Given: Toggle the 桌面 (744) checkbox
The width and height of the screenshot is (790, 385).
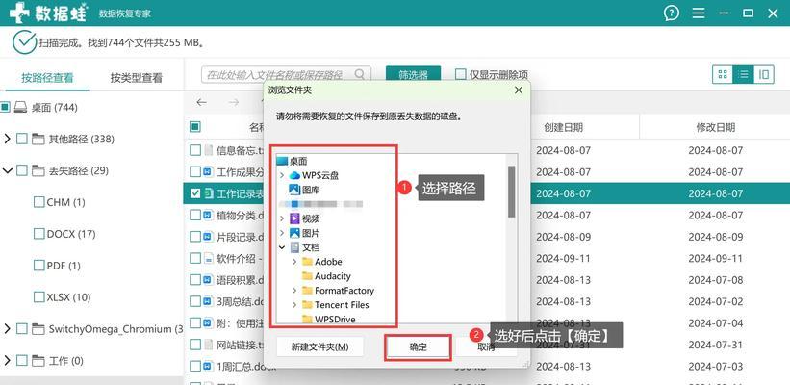Looking at the screenshot, I should [5, 107].
